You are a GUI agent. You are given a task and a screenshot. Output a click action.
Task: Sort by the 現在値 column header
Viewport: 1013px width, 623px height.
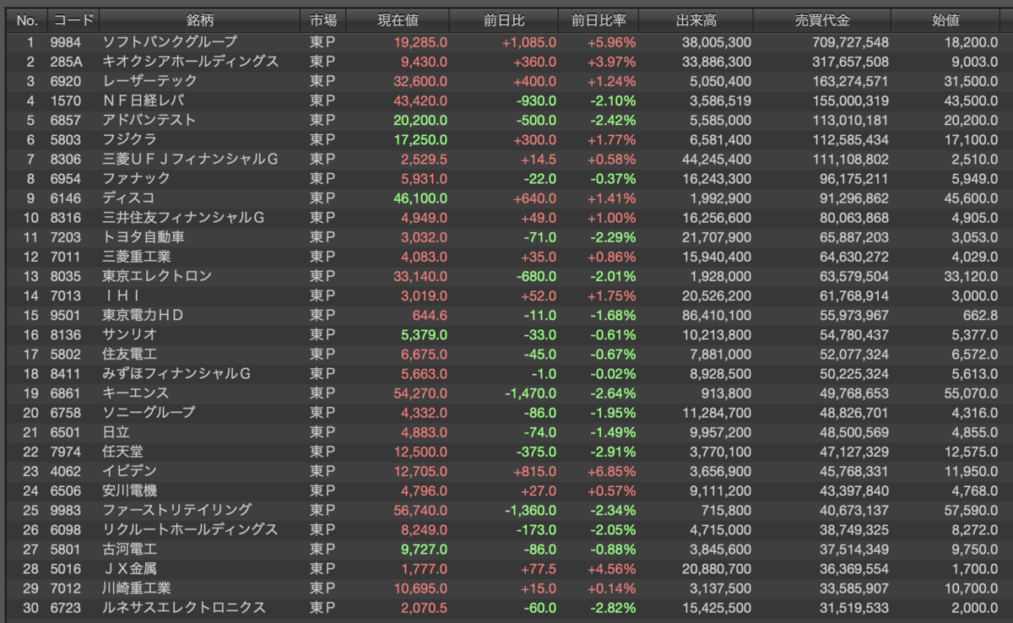click(398, 20)
